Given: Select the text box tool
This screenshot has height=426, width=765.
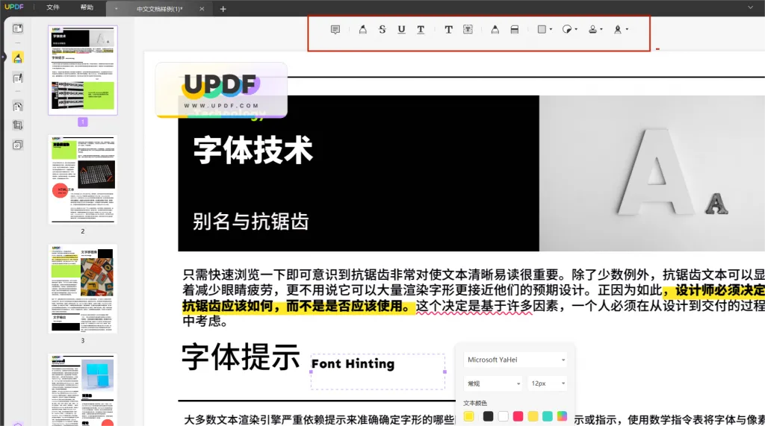Looking at the screenshot, I should tap(468, 30).
